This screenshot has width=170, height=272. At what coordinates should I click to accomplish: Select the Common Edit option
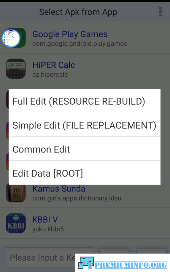85,149
